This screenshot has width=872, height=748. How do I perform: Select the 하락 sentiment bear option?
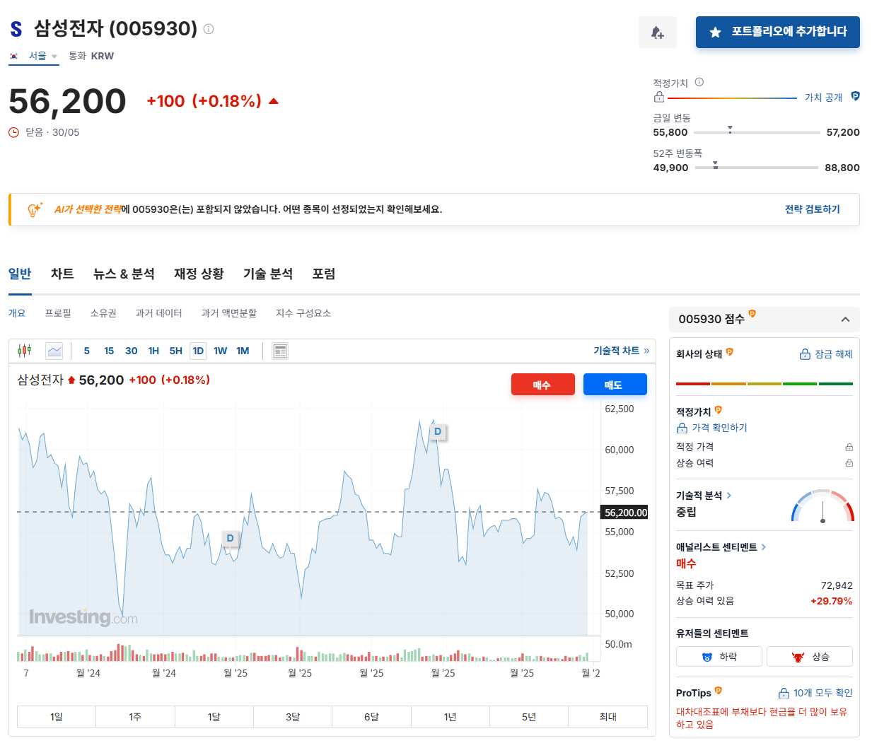[x=719, y=656]
